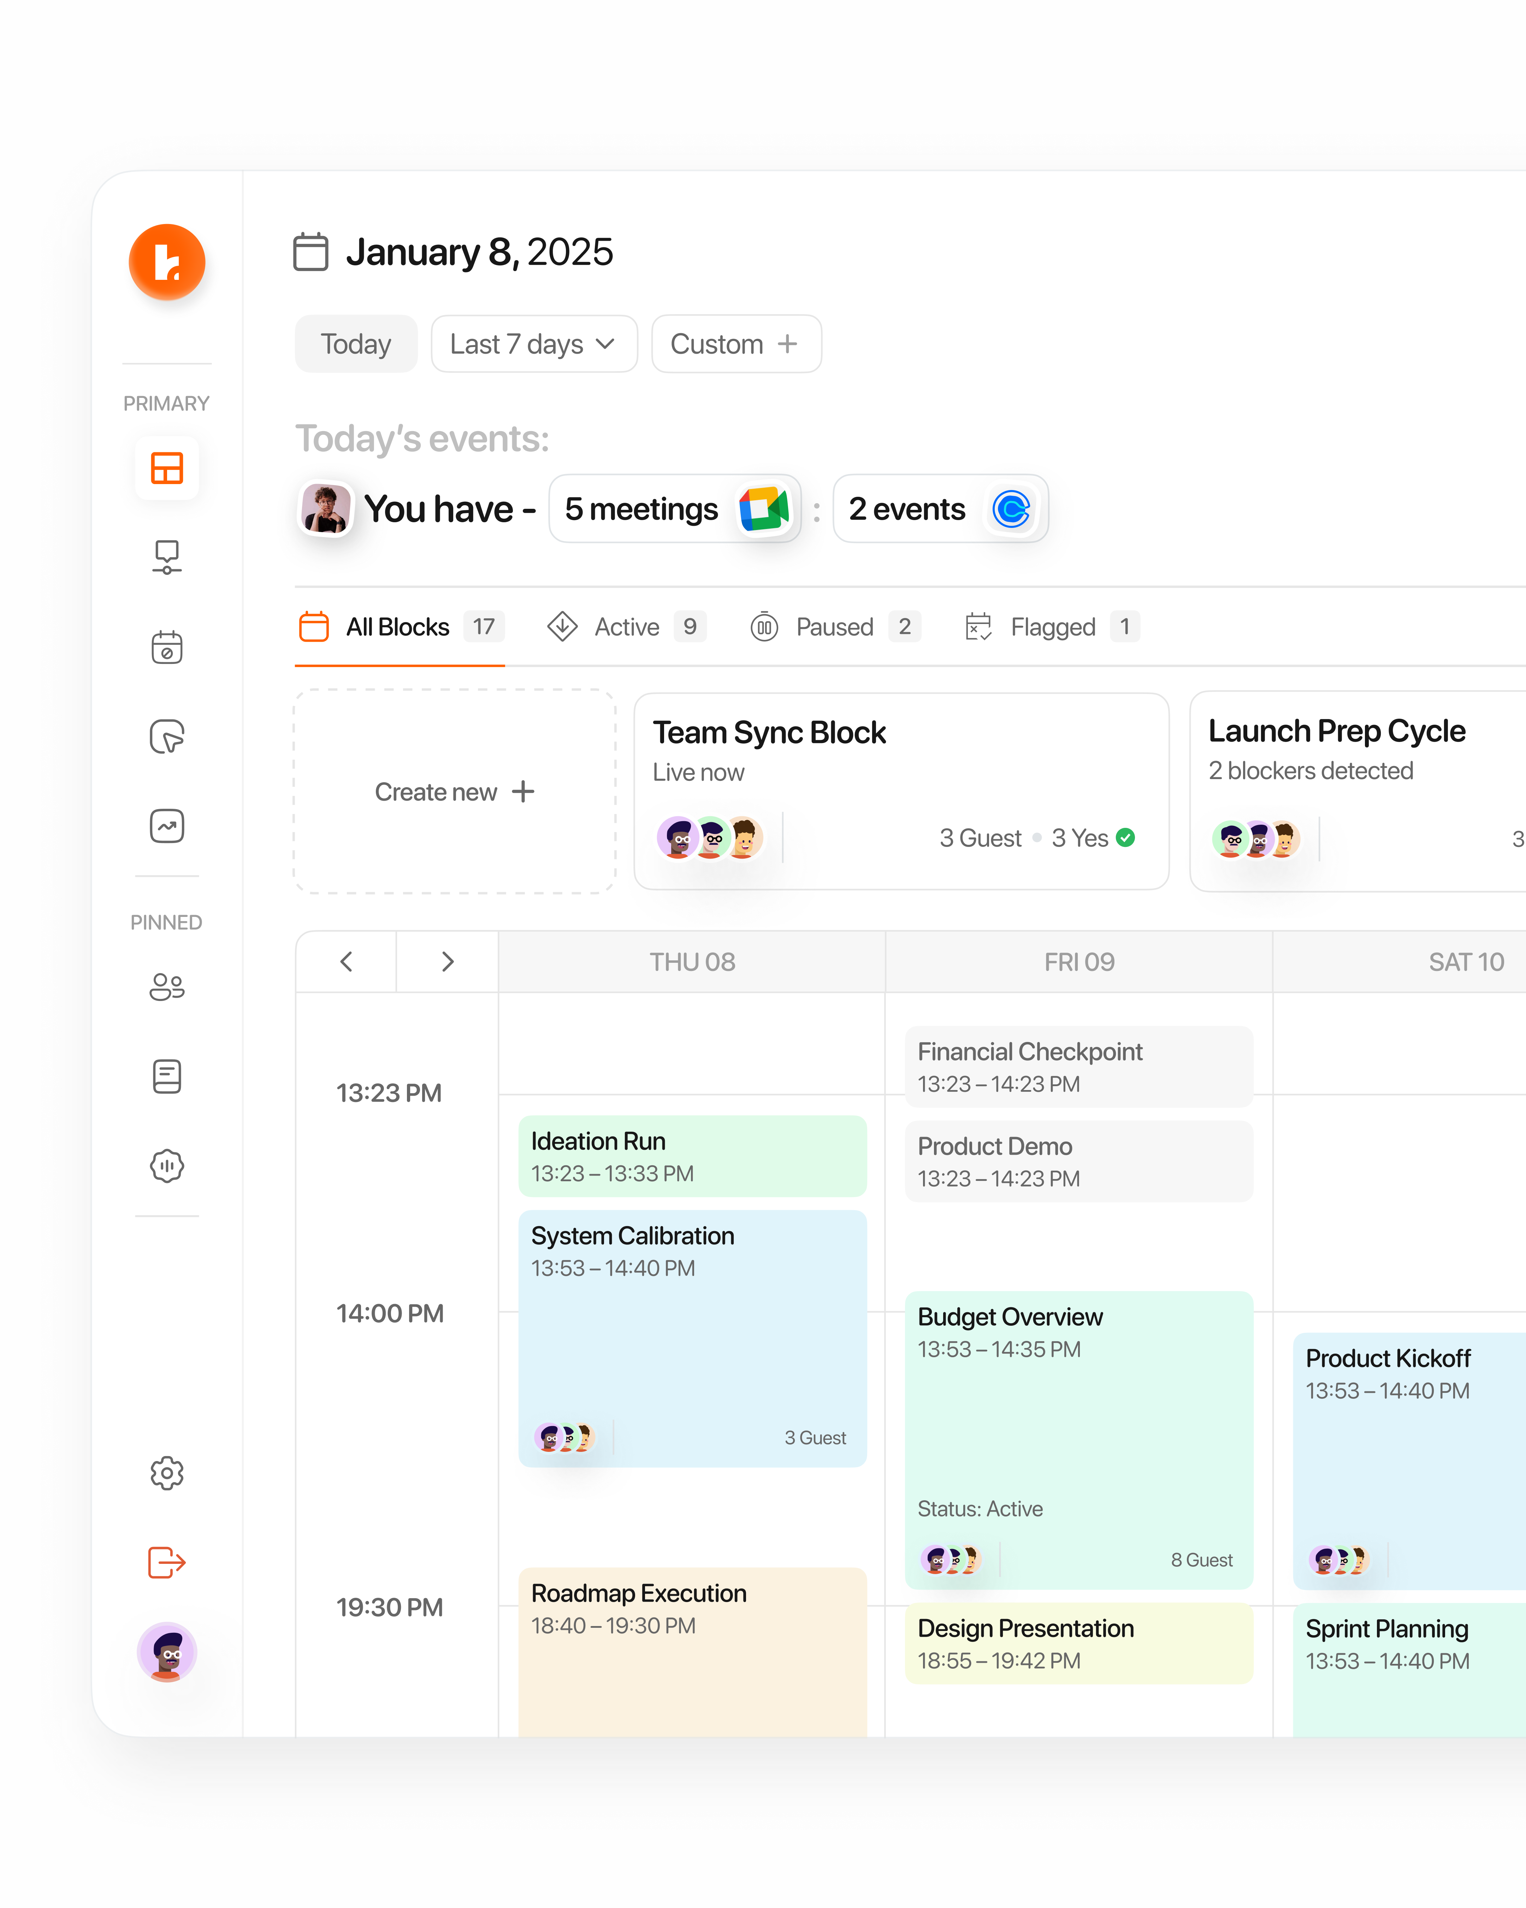Click the Calendly icon beside 2 events

1011,509
